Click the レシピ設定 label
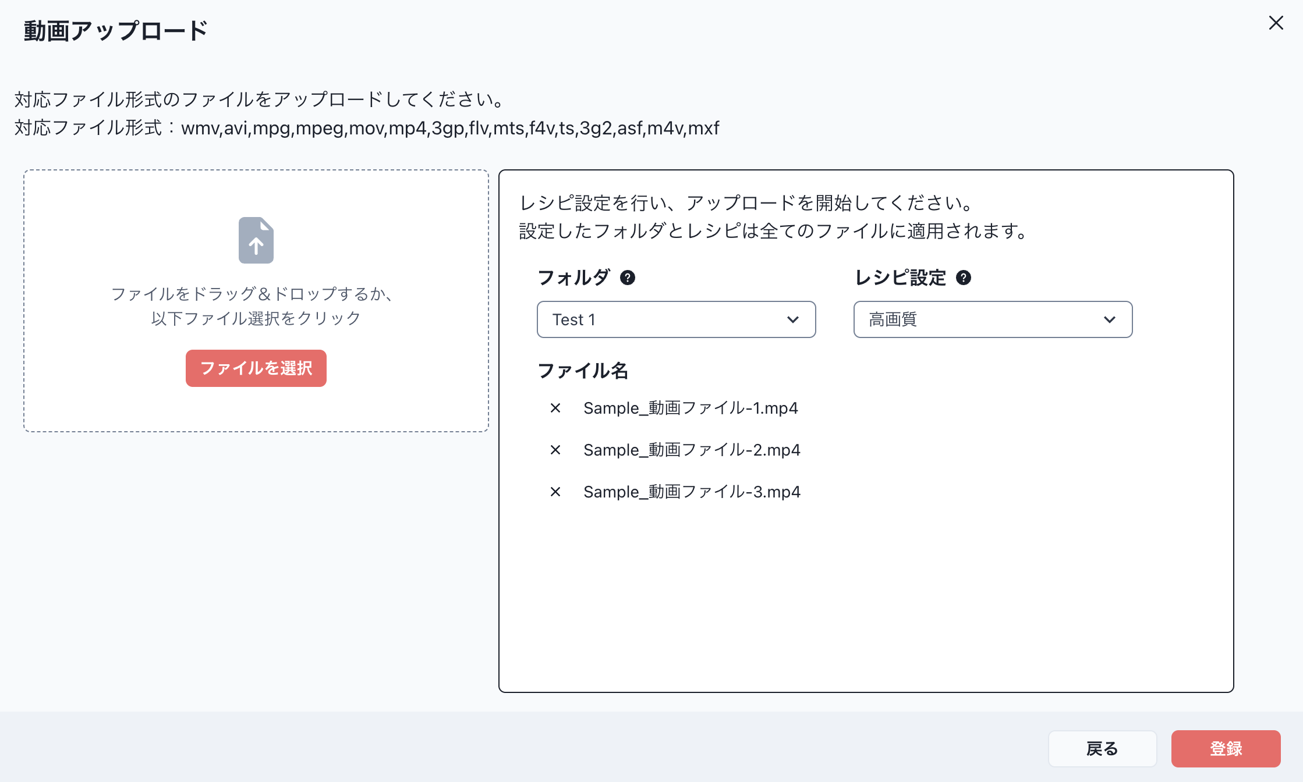 (900, 278)
